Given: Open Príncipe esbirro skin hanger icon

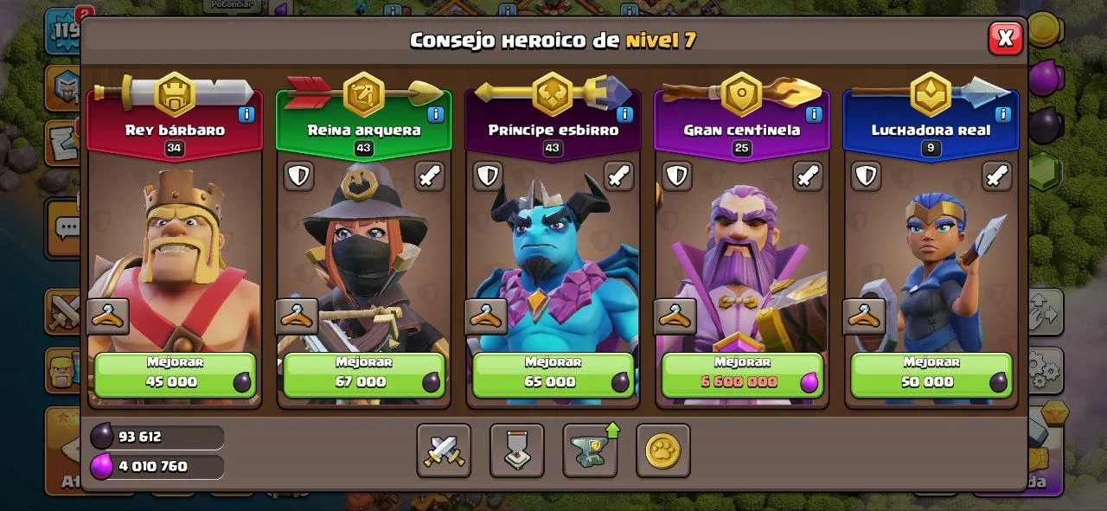Looking at the screenshot, I should [486, 316].
